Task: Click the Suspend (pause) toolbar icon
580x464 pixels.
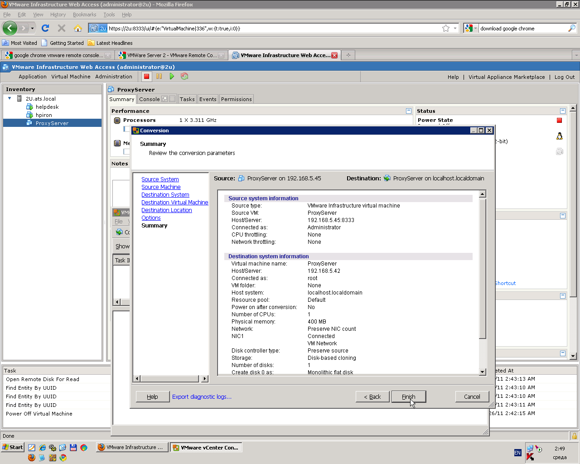Action: pyautogui.click(x=159, y=77)
